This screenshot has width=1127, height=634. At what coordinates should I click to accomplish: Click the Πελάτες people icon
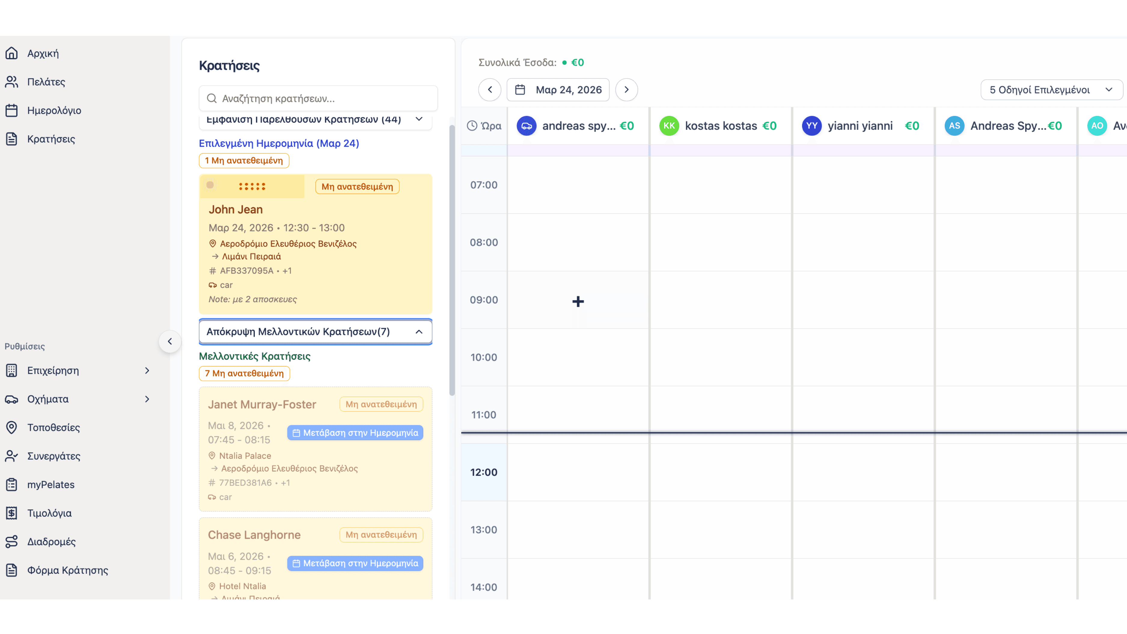pos(11,82)
